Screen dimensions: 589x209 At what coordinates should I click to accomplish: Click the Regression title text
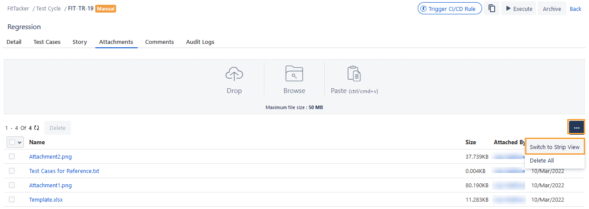pos(24,27)
